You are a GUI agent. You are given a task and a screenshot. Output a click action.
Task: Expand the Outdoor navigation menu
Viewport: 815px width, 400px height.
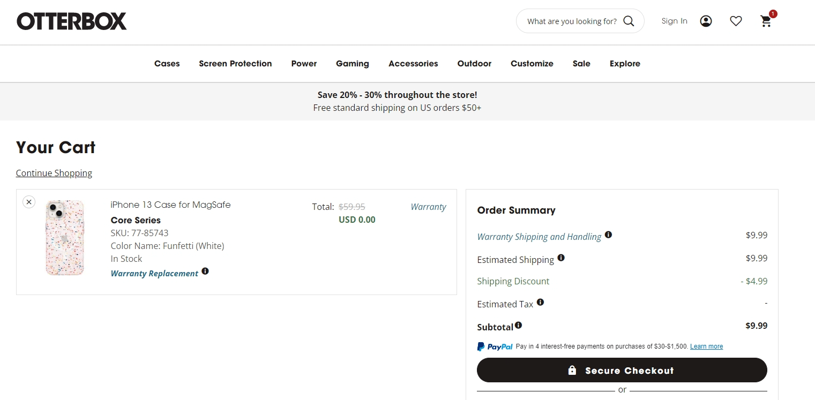coord(474,64)
